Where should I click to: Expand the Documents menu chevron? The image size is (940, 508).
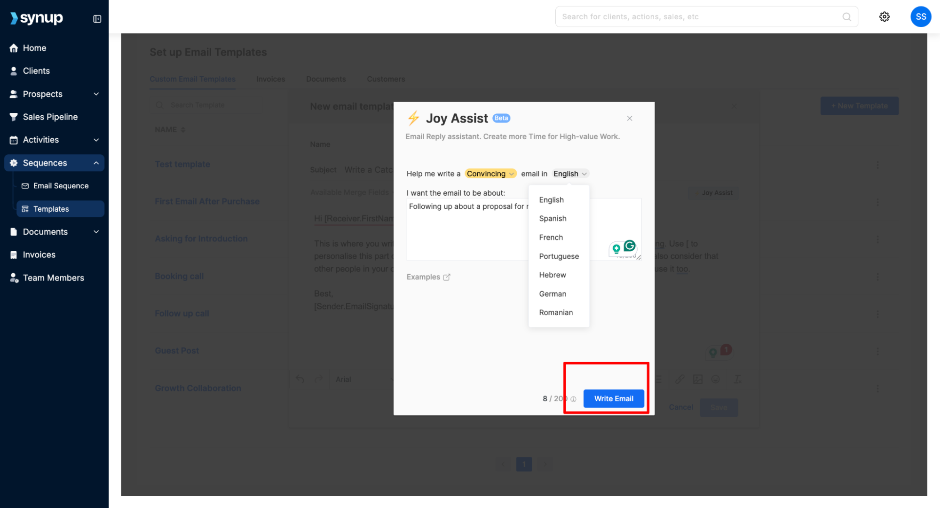click(96, 232)
